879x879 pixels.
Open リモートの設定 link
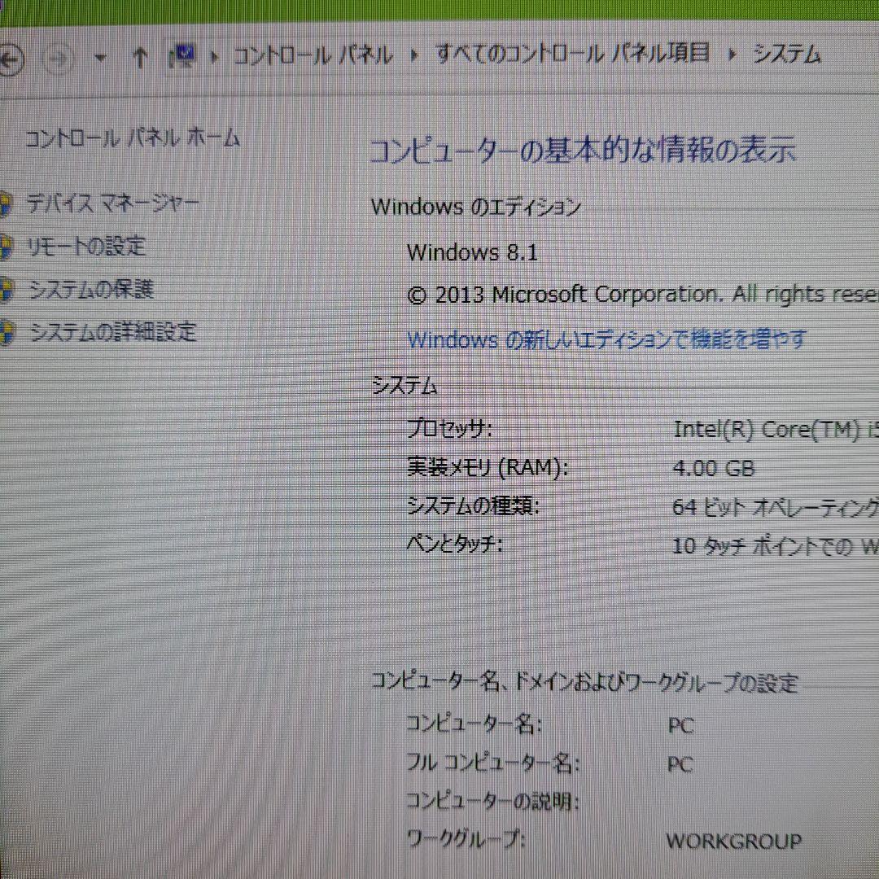pyautogui.click(x=86, y=246)
